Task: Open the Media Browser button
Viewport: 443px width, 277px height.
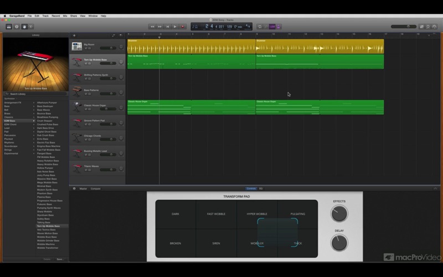Action: [x=435, y=27]
